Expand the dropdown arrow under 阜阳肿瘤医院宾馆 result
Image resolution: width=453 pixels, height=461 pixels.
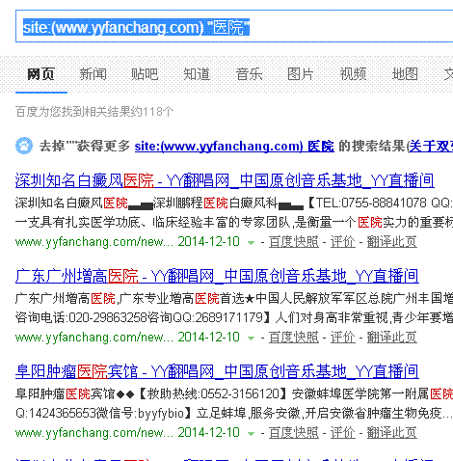click(x=251, y=434)
